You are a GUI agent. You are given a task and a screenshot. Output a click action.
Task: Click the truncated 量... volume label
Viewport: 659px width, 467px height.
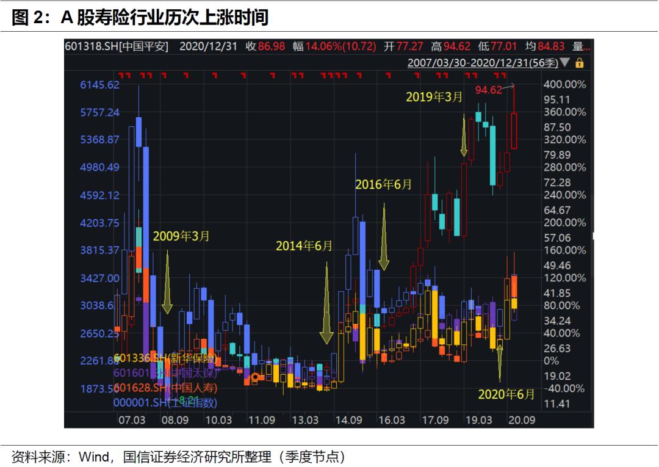582,46
